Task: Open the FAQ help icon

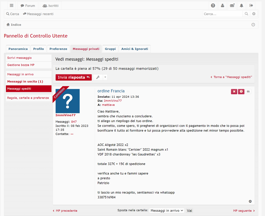Action: click(213, 6)
